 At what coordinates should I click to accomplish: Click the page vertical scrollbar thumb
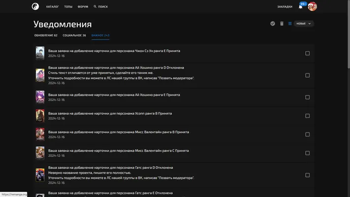[349, 34]
